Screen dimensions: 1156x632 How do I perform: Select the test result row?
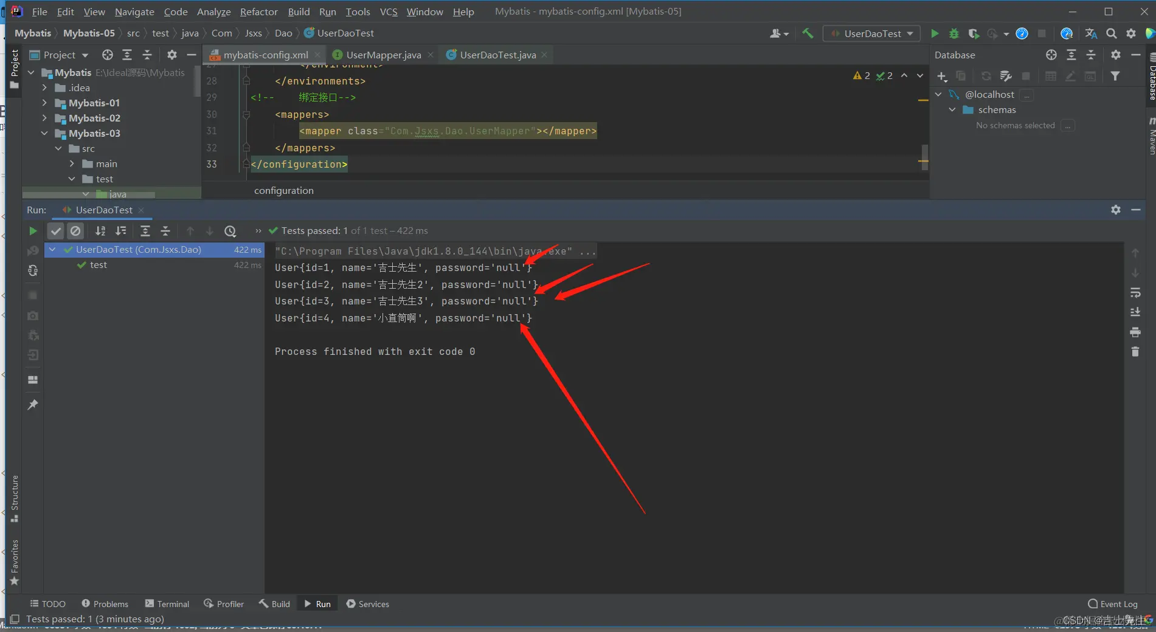154,265
